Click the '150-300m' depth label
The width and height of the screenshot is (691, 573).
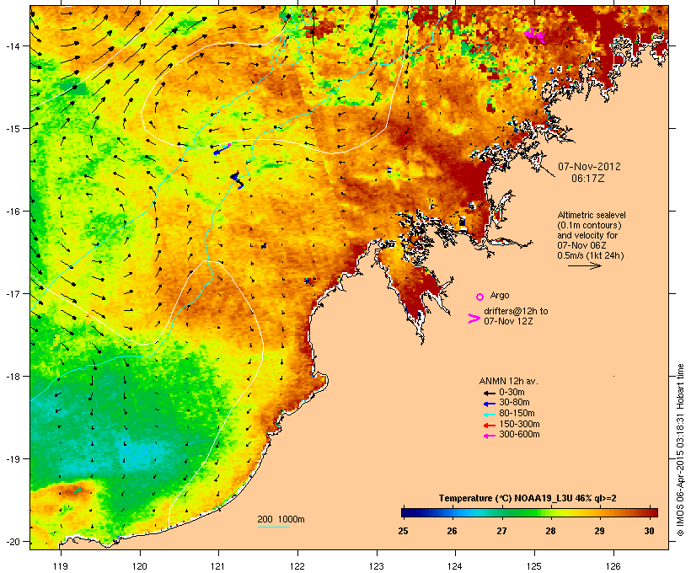pos(519,424)
